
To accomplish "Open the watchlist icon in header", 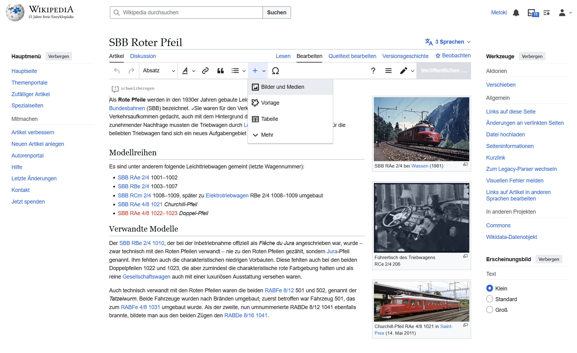I will click(x=546, y=13).
